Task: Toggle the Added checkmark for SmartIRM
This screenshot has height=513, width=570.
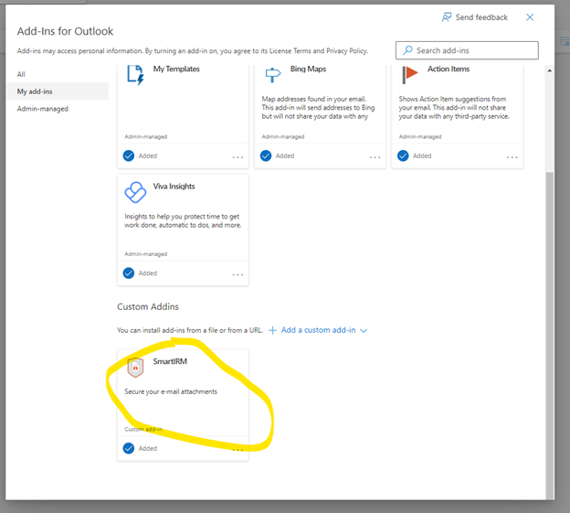Action: click(129, 448)
